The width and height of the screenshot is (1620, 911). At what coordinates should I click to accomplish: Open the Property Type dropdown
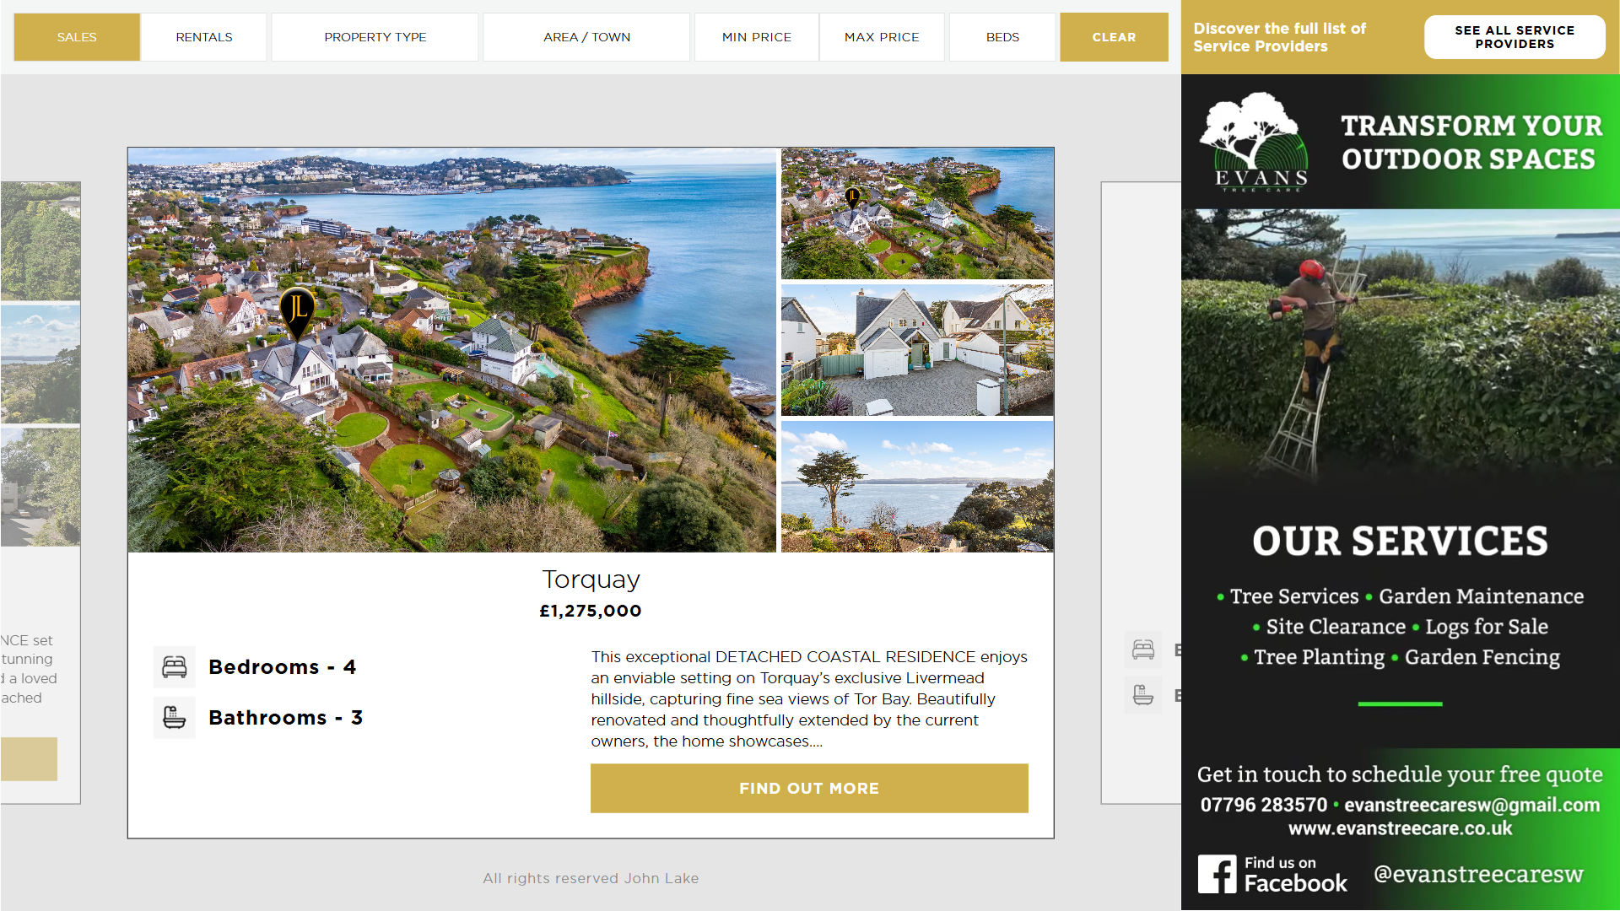(375, 37)
